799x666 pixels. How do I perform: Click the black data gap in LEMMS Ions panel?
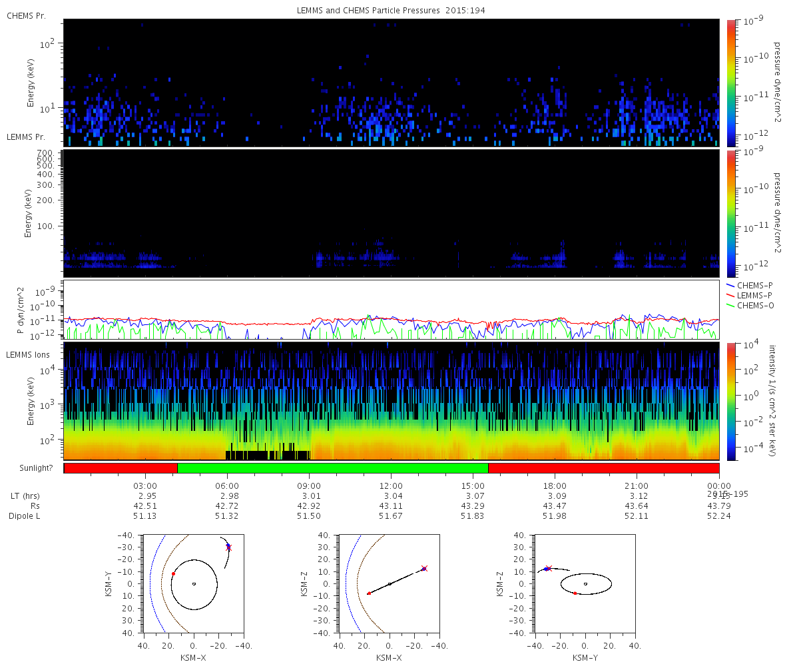(268, 456)
